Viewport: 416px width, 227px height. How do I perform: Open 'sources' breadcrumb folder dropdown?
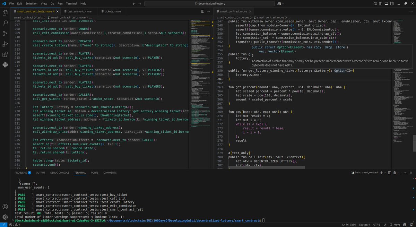click(245, 17)
